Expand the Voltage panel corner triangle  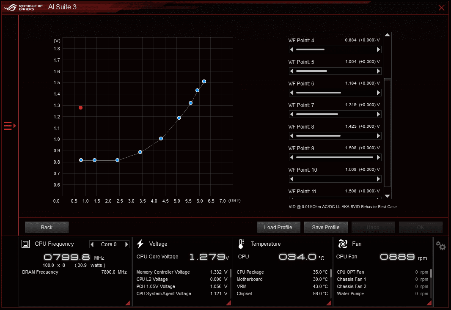228,303
